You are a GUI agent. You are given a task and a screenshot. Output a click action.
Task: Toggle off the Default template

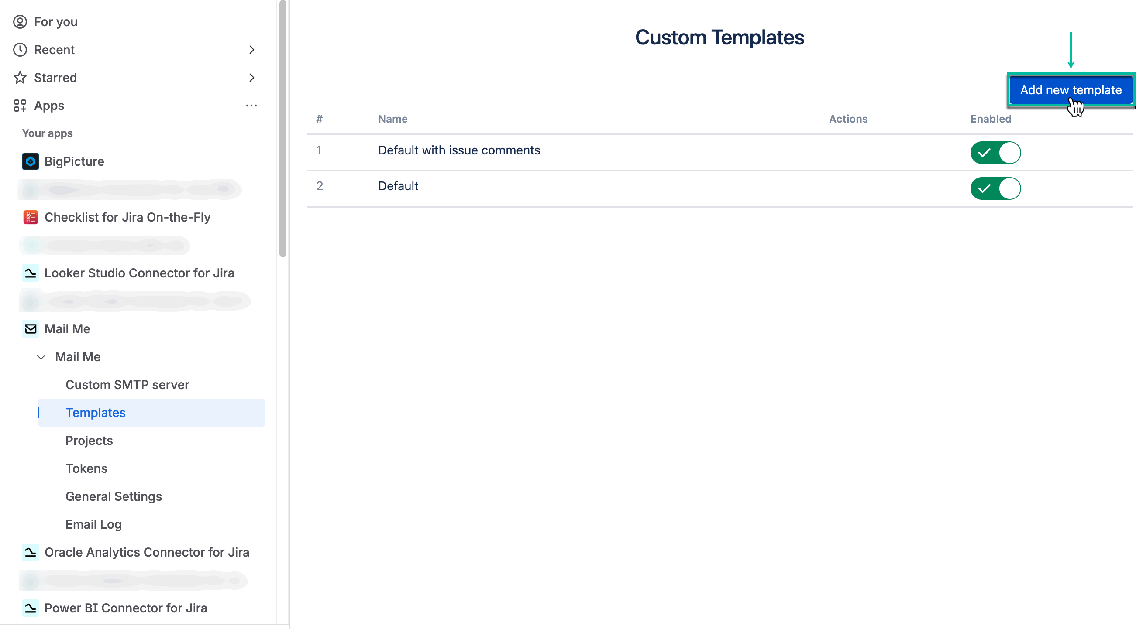coord(996,188)
